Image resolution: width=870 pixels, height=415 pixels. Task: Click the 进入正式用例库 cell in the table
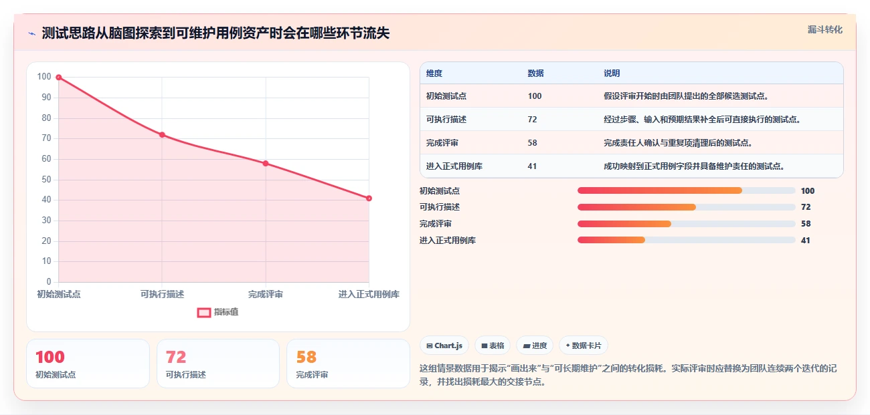[x=454, y=166]
